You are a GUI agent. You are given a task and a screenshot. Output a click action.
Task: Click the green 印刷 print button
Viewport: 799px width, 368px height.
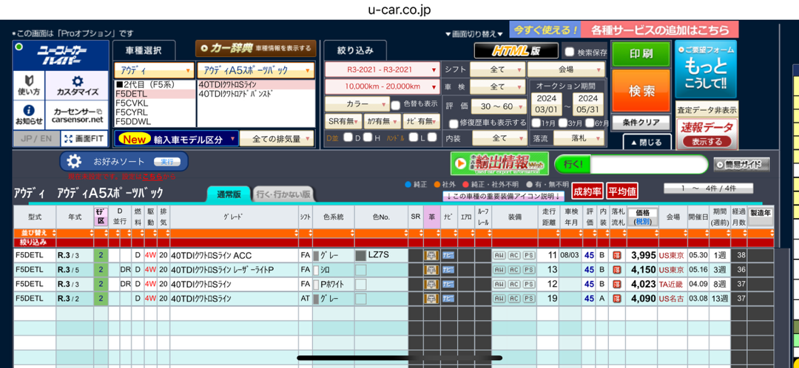[x=641, y=54]
